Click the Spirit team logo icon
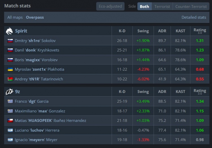The width and height of the screenshot is (212, 148). click(x=9, y=31)
